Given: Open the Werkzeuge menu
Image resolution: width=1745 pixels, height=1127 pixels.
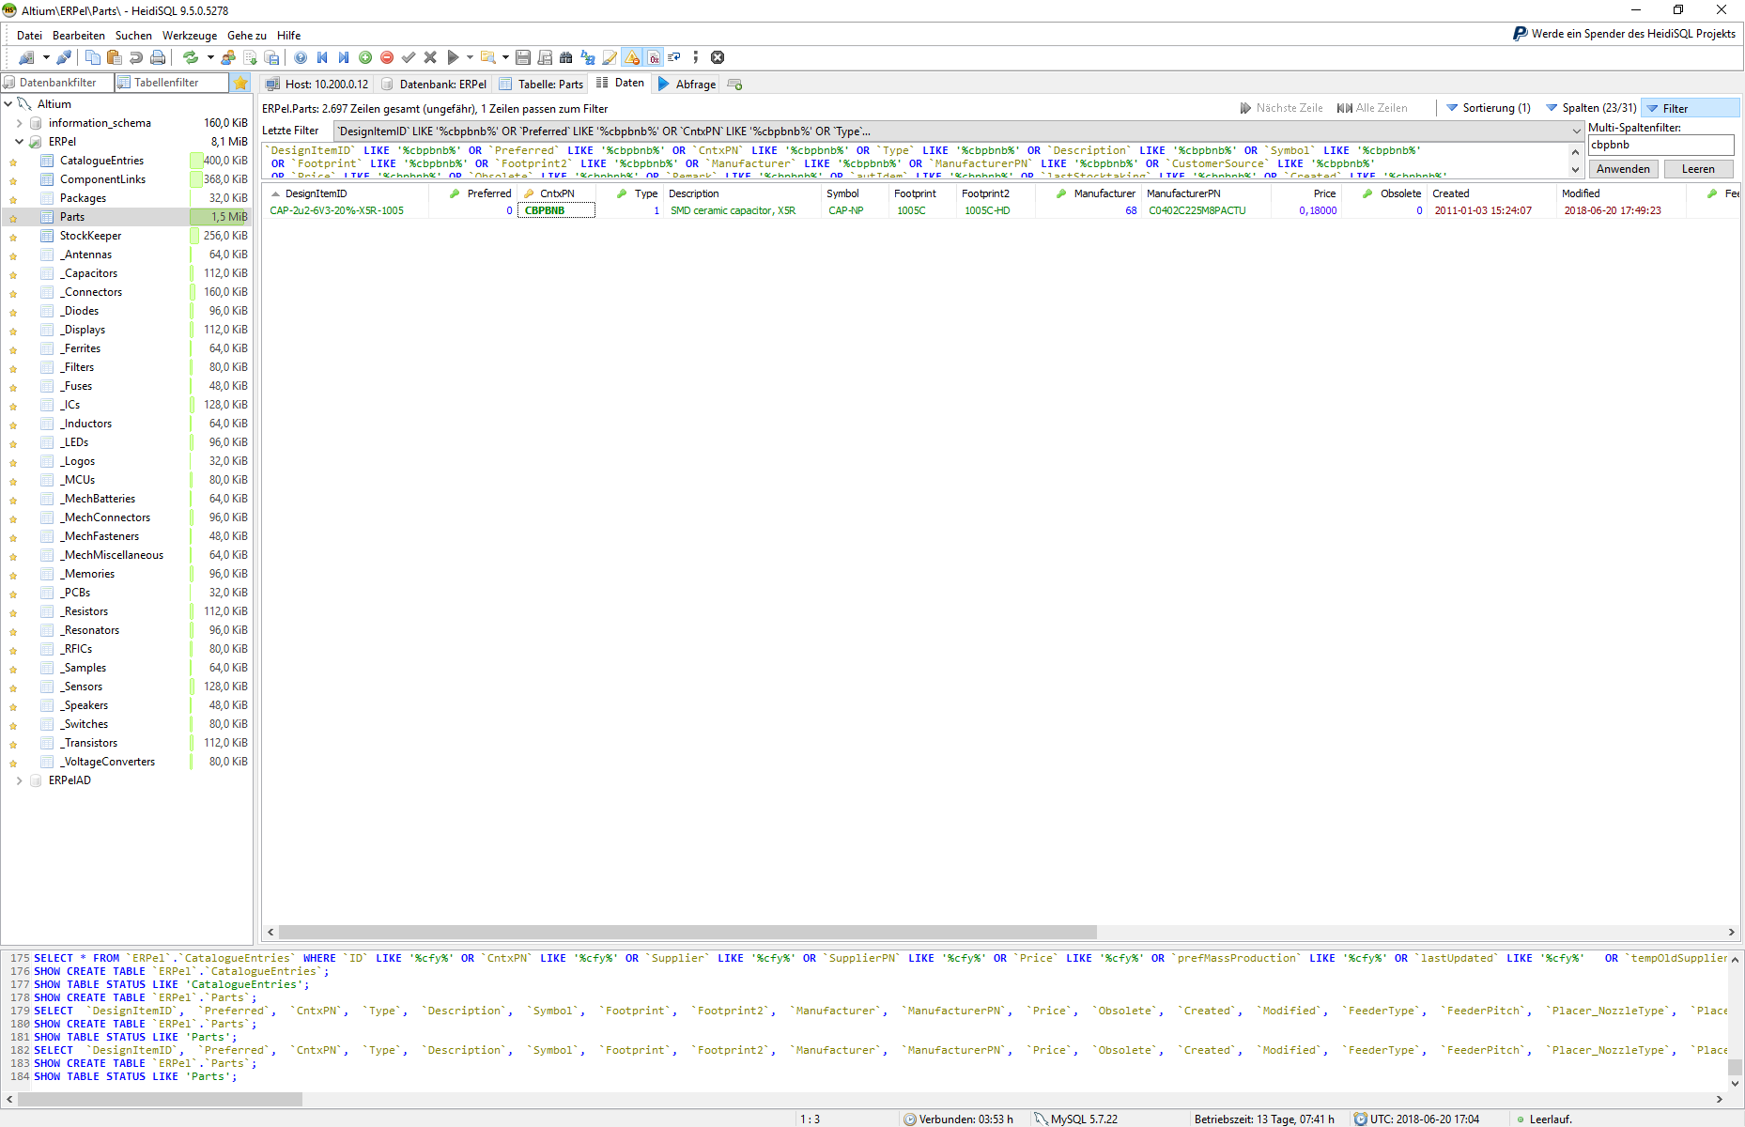Looking at the screenshot, I should tap(190, 35).
